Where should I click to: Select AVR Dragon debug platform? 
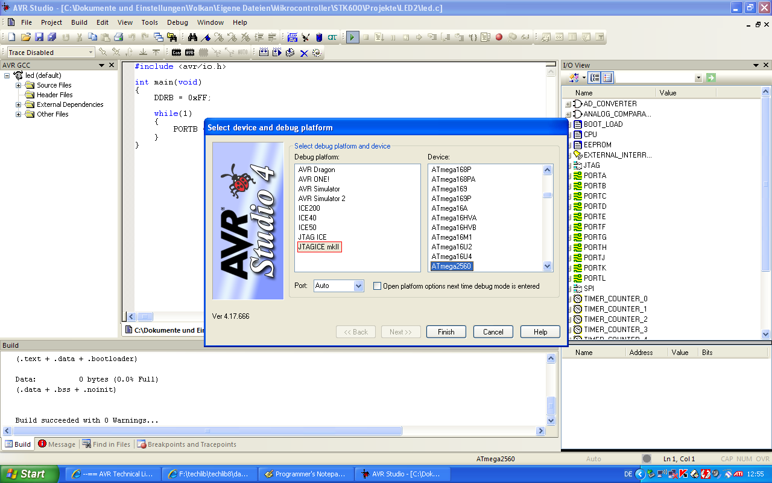tap(317, 170)
